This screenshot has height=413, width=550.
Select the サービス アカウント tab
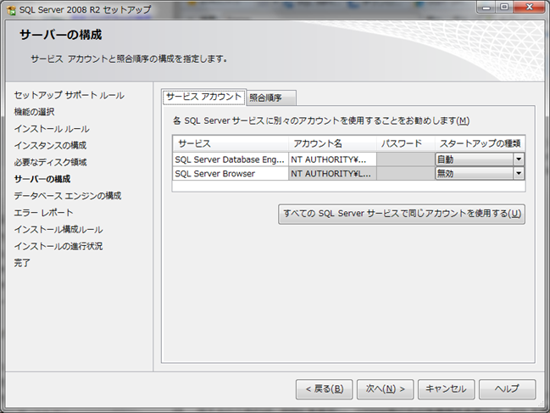click(204, 97)
